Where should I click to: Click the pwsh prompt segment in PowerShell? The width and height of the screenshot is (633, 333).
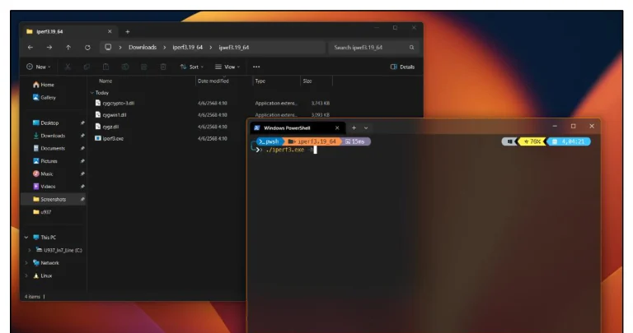pyautogui.click(x=269, y=141)
